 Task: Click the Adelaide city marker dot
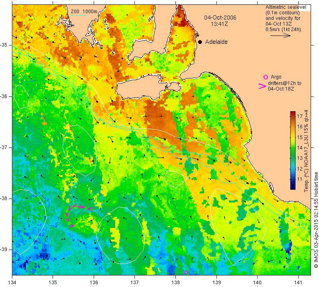click(200, 42)
